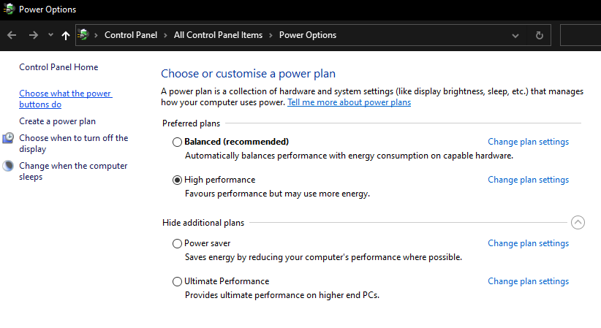
Task: Enable the Ultimate Performance plan
Action: pyautogui.click(x=177, y=282)
